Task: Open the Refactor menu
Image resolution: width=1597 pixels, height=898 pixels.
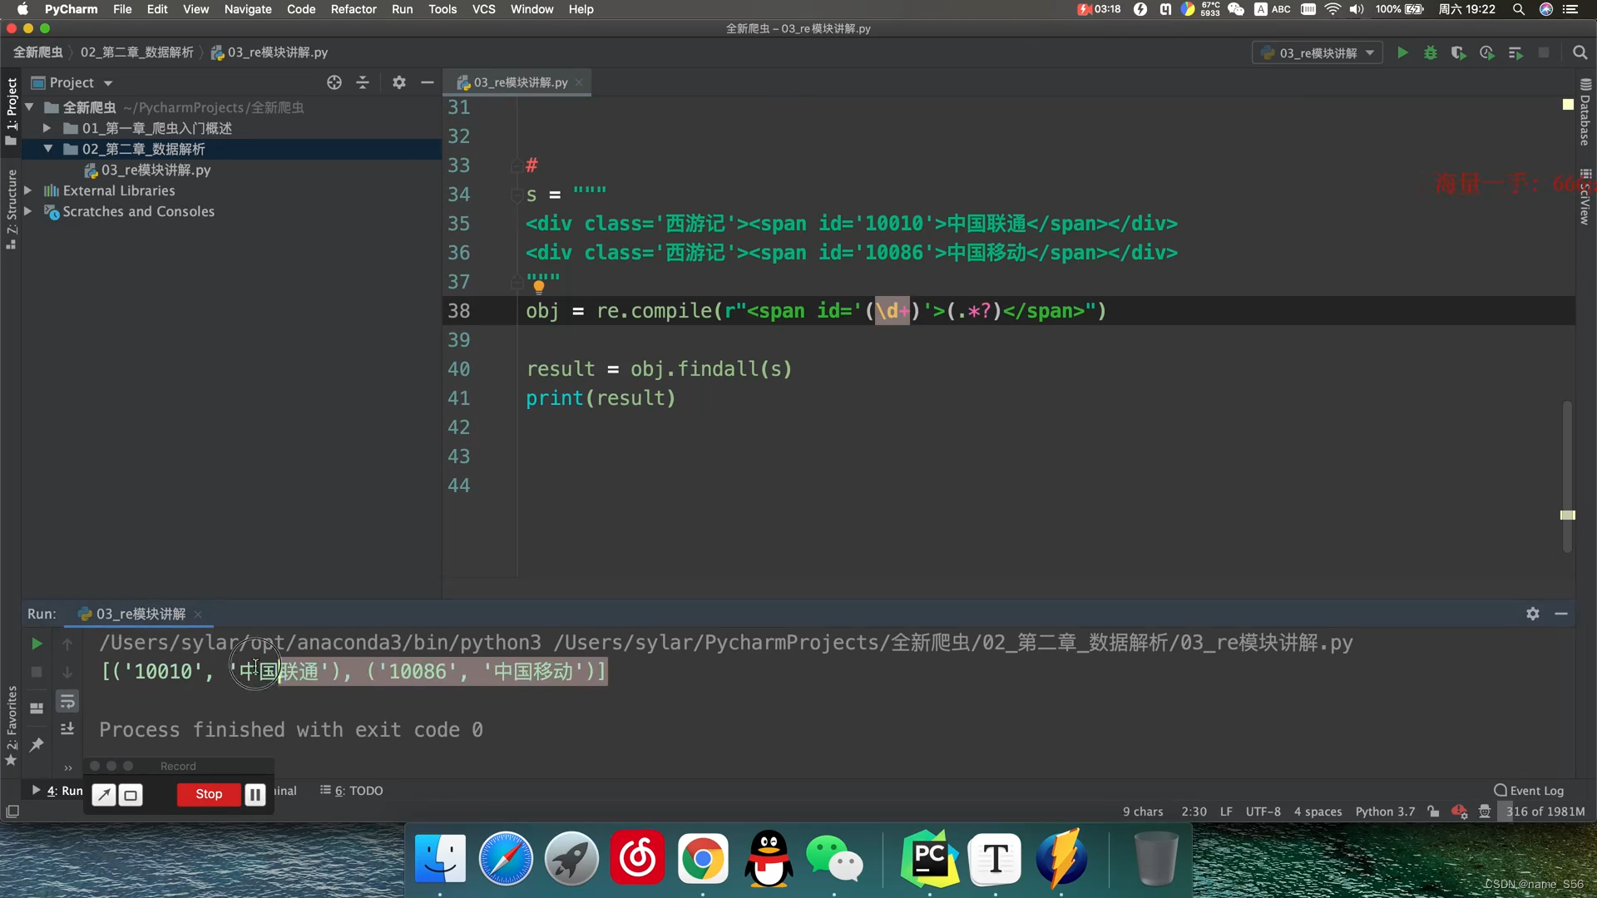Action: coord(354,9)
